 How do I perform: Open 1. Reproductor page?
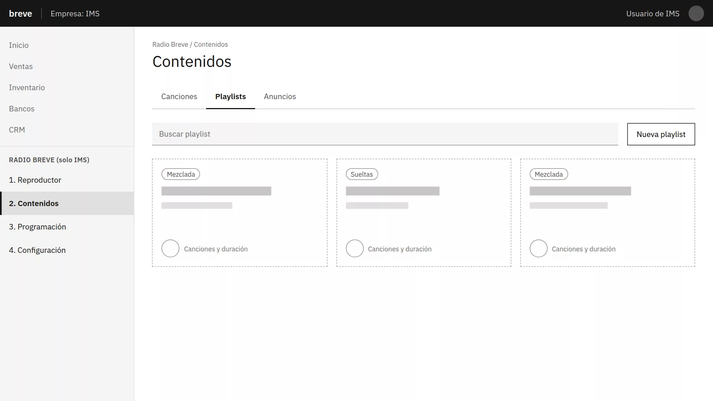[67, 180]
